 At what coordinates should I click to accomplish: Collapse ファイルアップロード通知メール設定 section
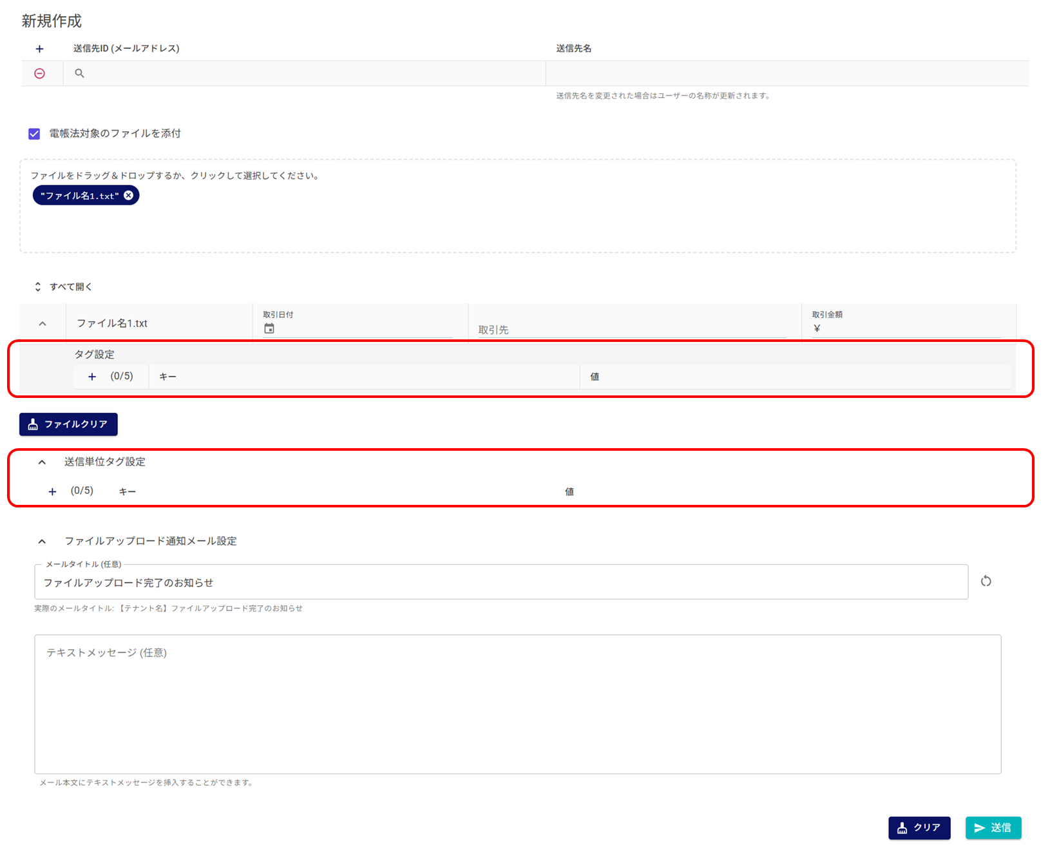[42, 541]
